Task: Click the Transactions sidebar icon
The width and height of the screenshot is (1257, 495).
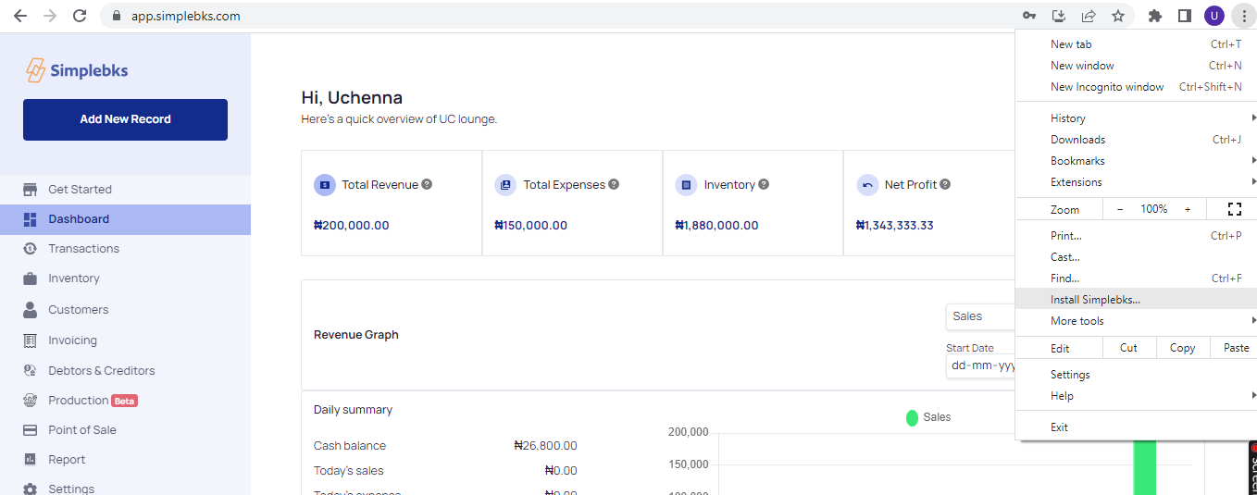Action: pos(30,248)
